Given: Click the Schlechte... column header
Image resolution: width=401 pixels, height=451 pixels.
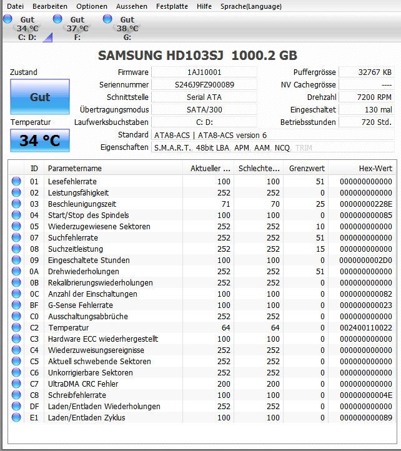Looking at the screenshot, I should [x=259, y=168].
